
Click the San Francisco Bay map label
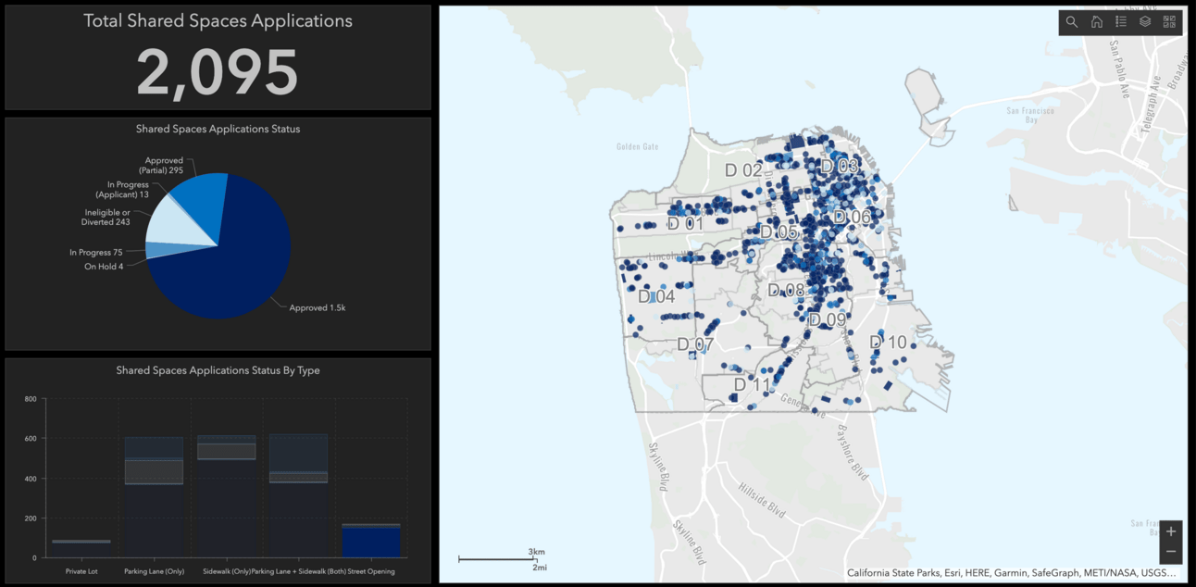[1032, 115]
